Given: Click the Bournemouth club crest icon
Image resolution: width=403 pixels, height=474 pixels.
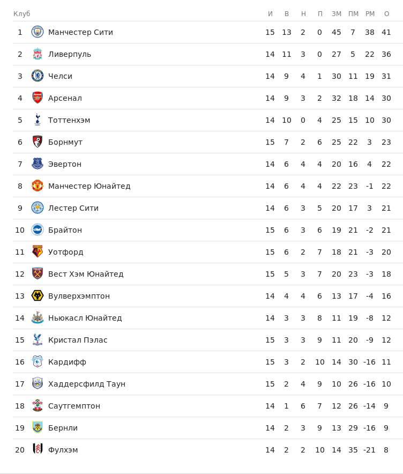Looking at the screenshot, I should pyautogui.click(x=38, y=142).
